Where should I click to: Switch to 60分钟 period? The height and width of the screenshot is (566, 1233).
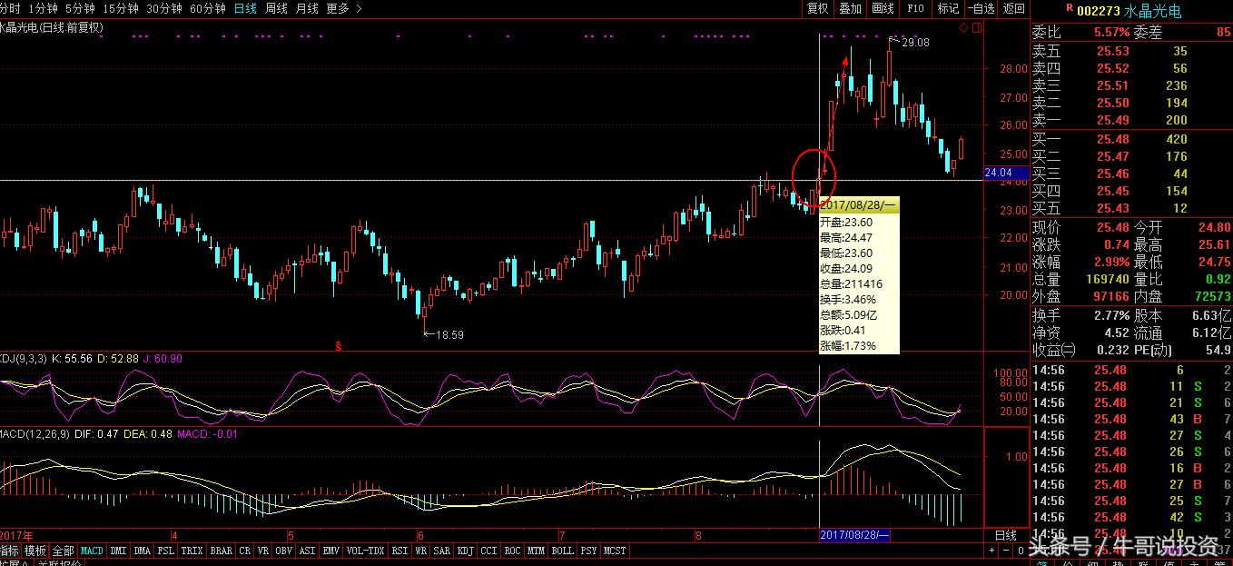point(207,8)
